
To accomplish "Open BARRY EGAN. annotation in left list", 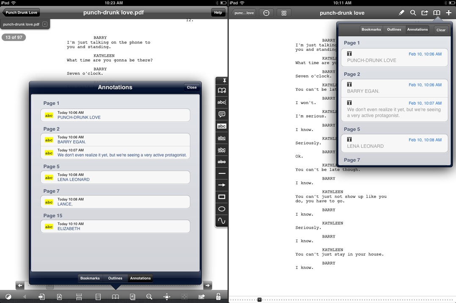I will pyautogui.click(x=115, y=140).
